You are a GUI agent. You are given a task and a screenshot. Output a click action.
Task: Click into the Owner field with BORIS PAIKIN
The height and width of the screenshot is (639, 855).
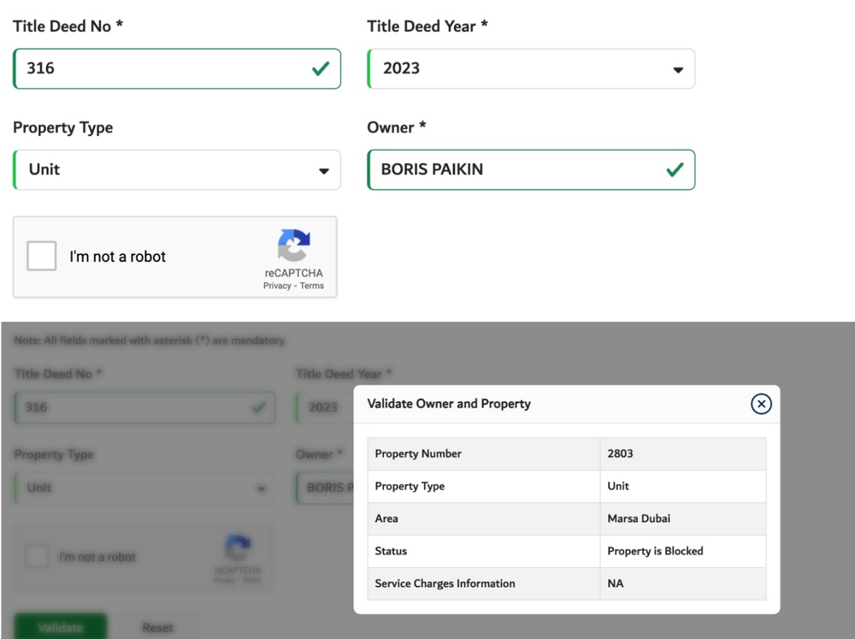(x=513, y=169)
